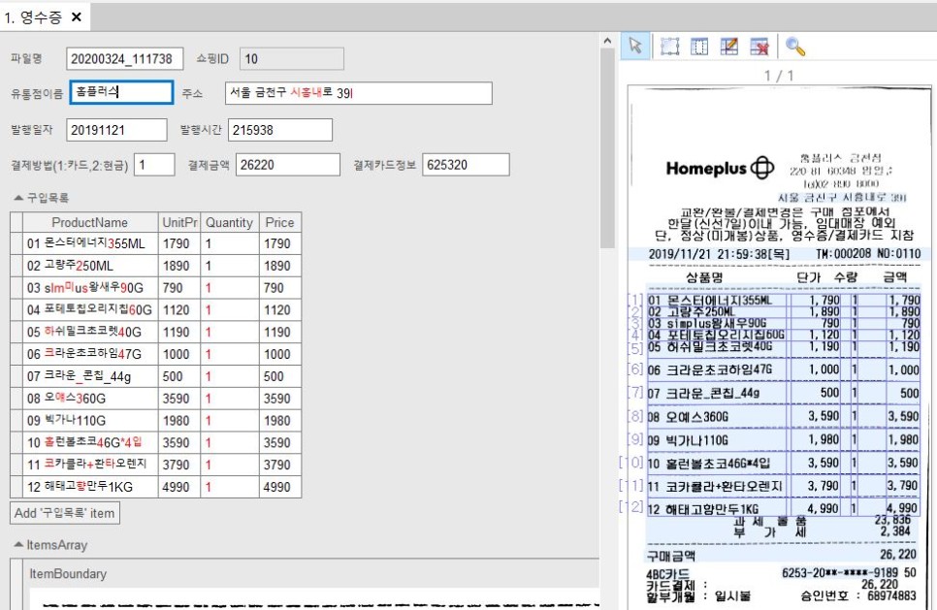Select product cell 03 simplus왕새우90G
Screen dimensions: 937x610
click(89, 288)
